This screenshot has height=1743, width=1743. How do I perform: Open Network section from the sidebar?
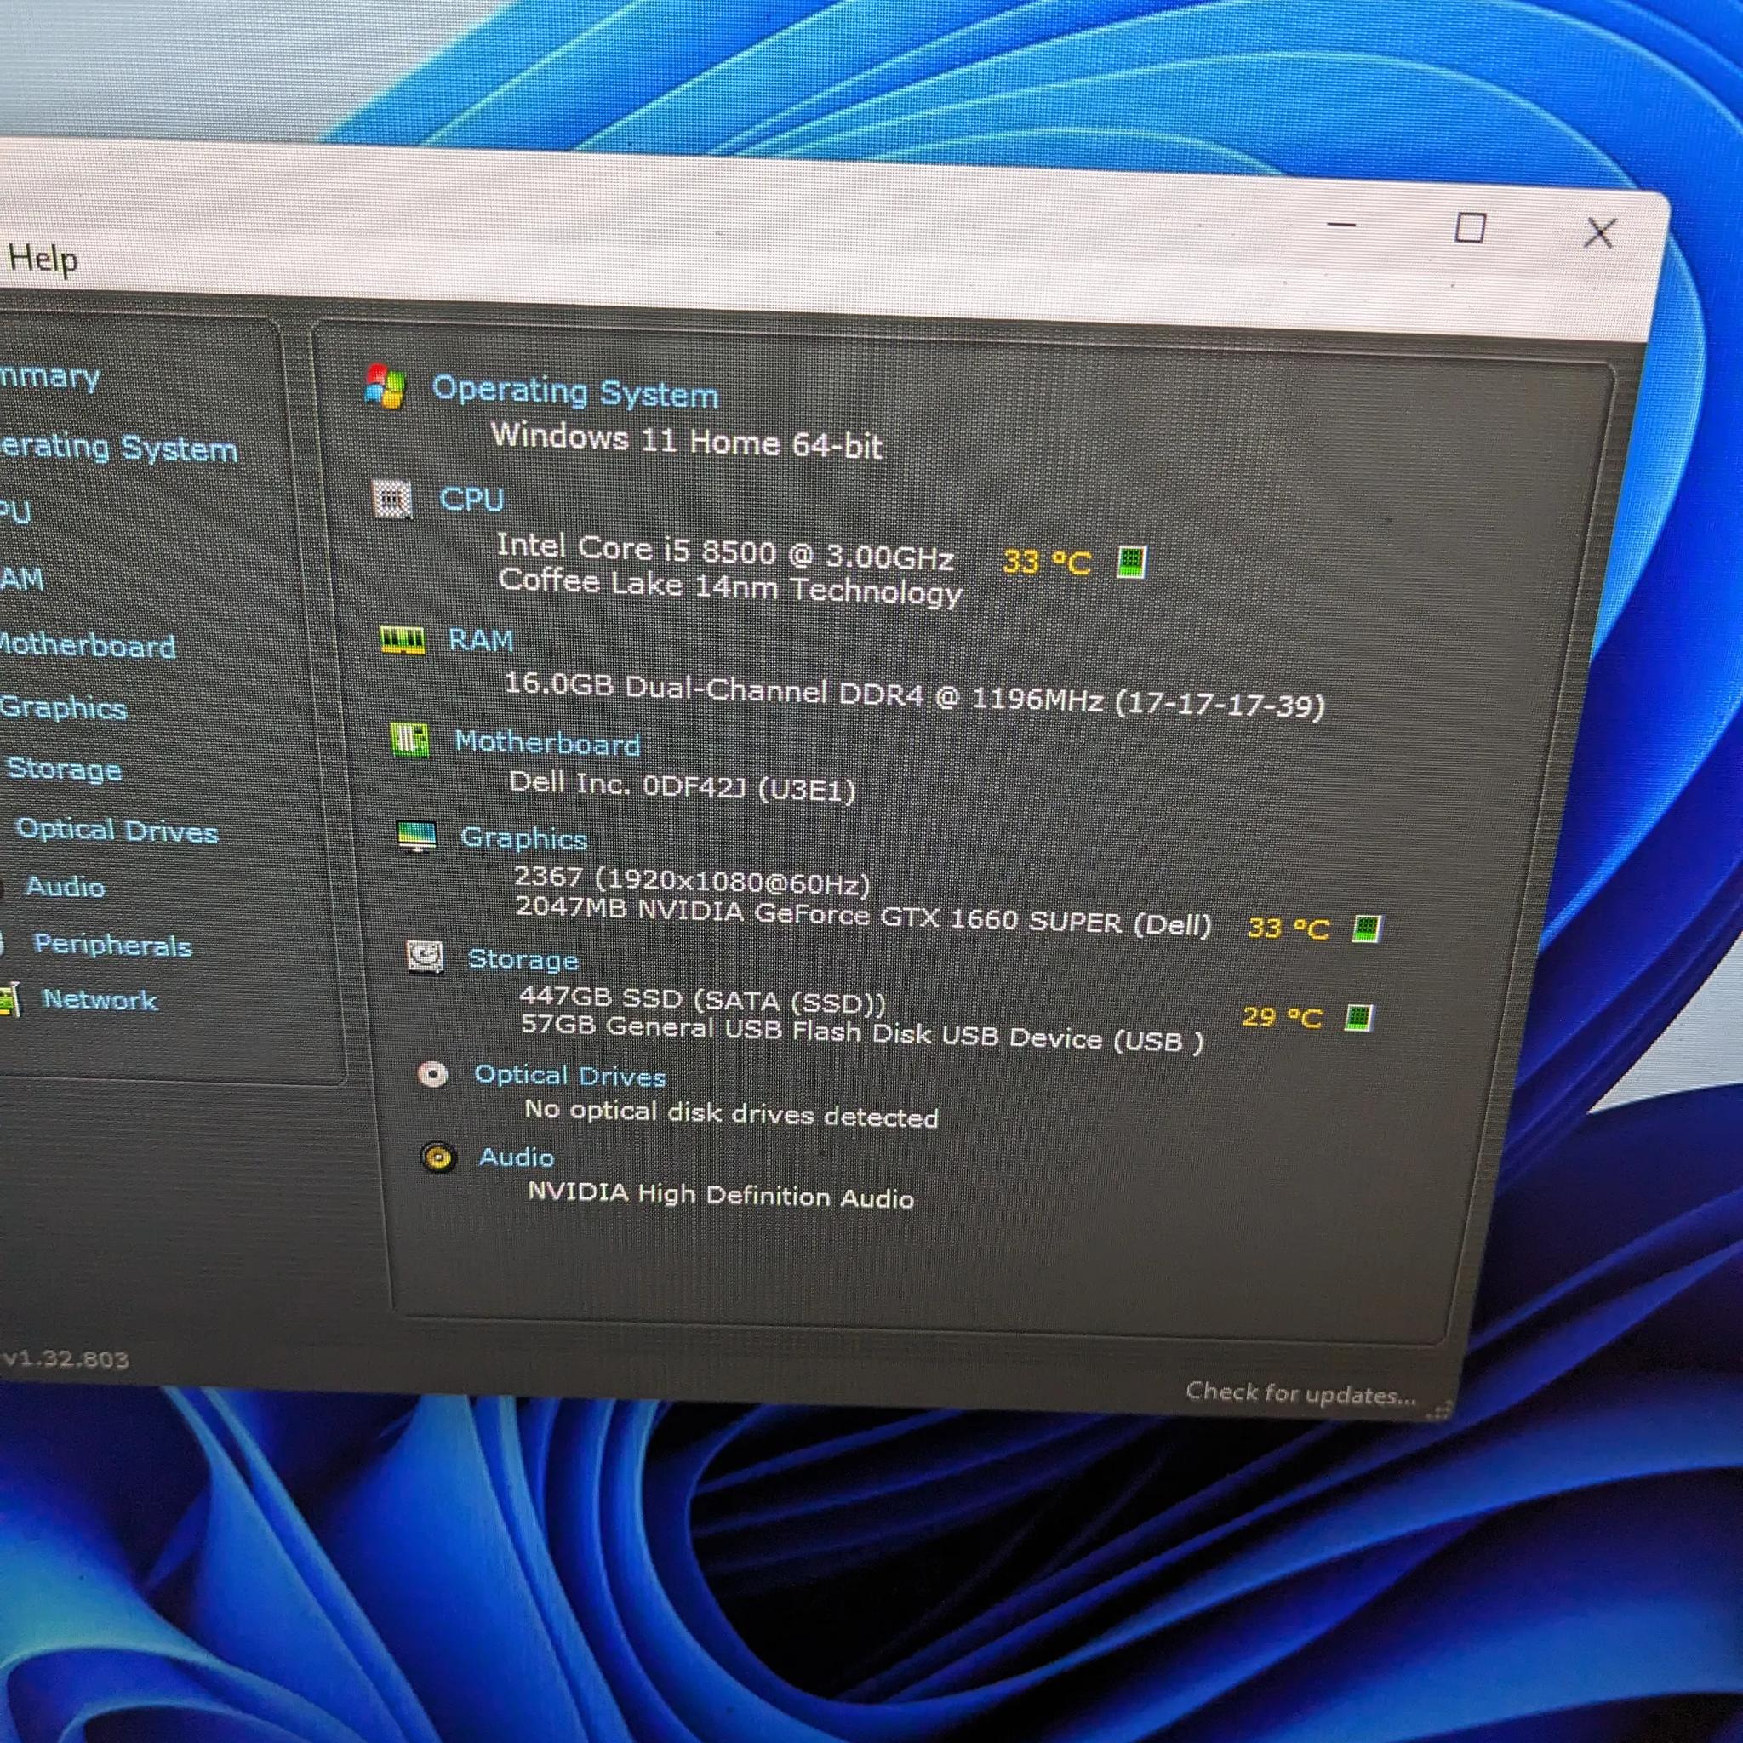(100, 1000)
